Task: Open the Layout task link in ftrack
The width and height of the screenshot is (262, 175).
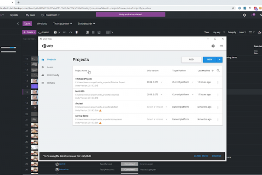Action: 62,164
